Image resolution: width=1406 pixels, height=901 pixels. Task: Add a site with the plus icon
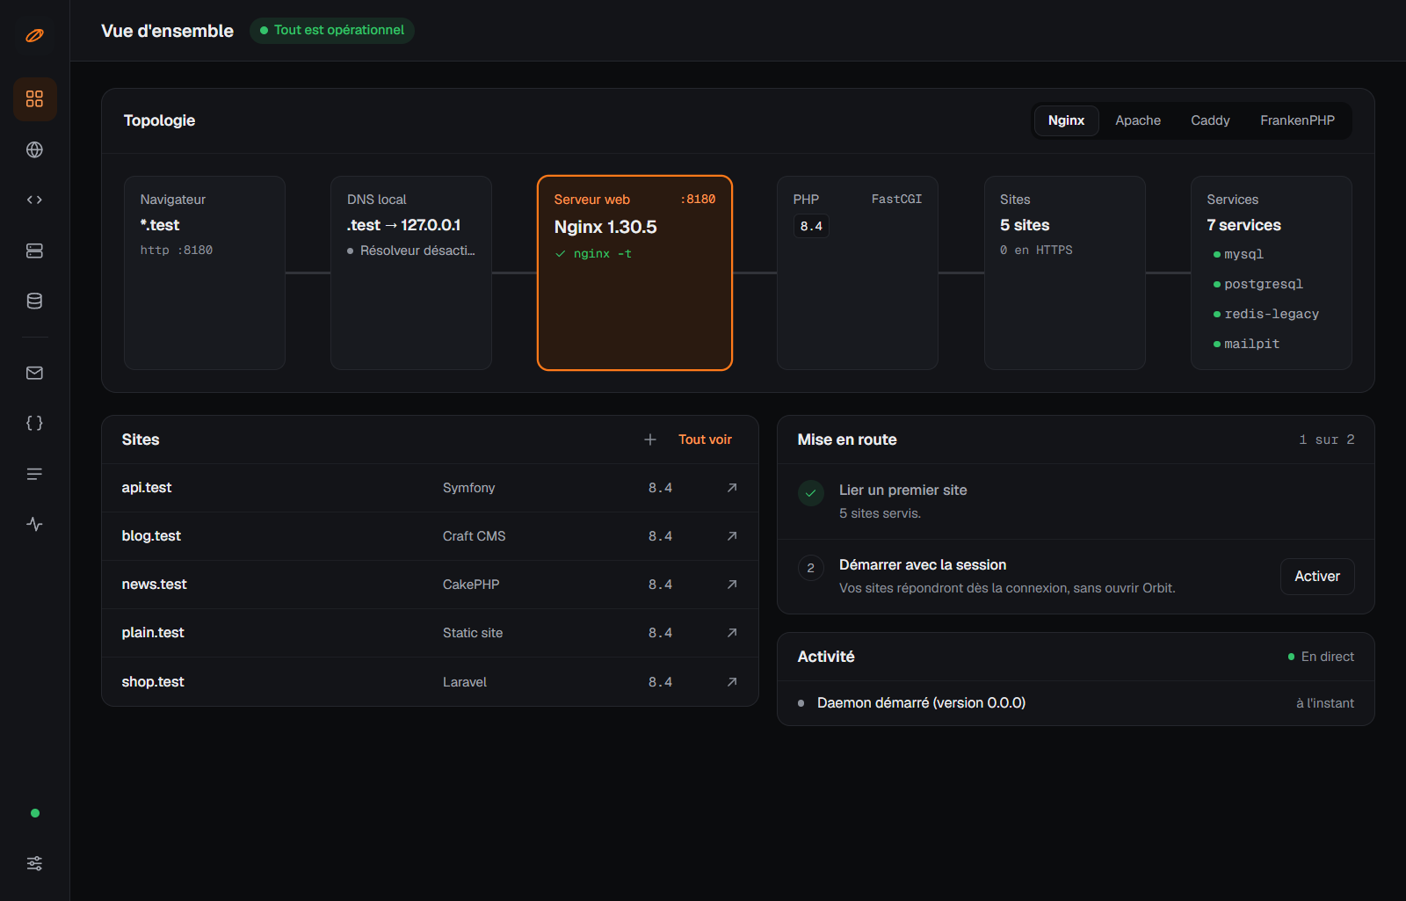650,440
